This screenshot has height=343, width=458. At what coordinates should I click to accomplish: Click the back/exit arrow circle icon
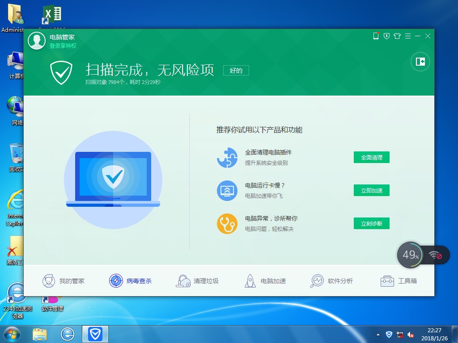420,62
